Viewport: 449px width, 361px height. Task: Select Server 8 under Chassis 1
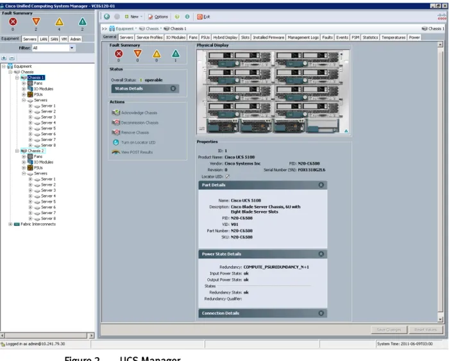pyautogui.click(x=48, y=145)
